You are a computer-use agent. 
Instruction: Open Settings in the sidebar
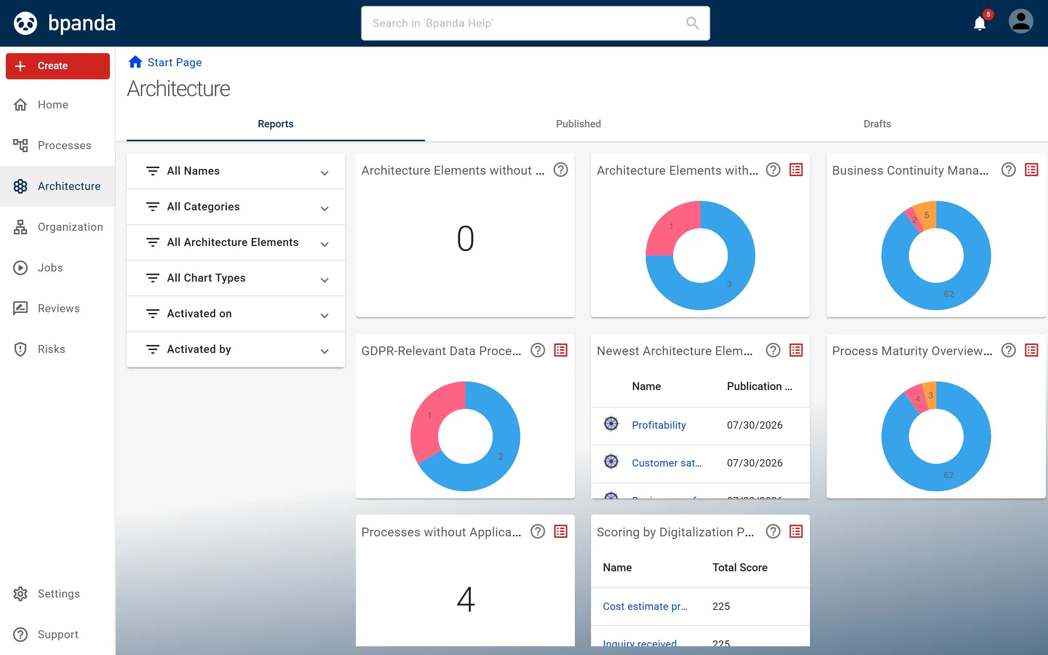click(57, 594)
